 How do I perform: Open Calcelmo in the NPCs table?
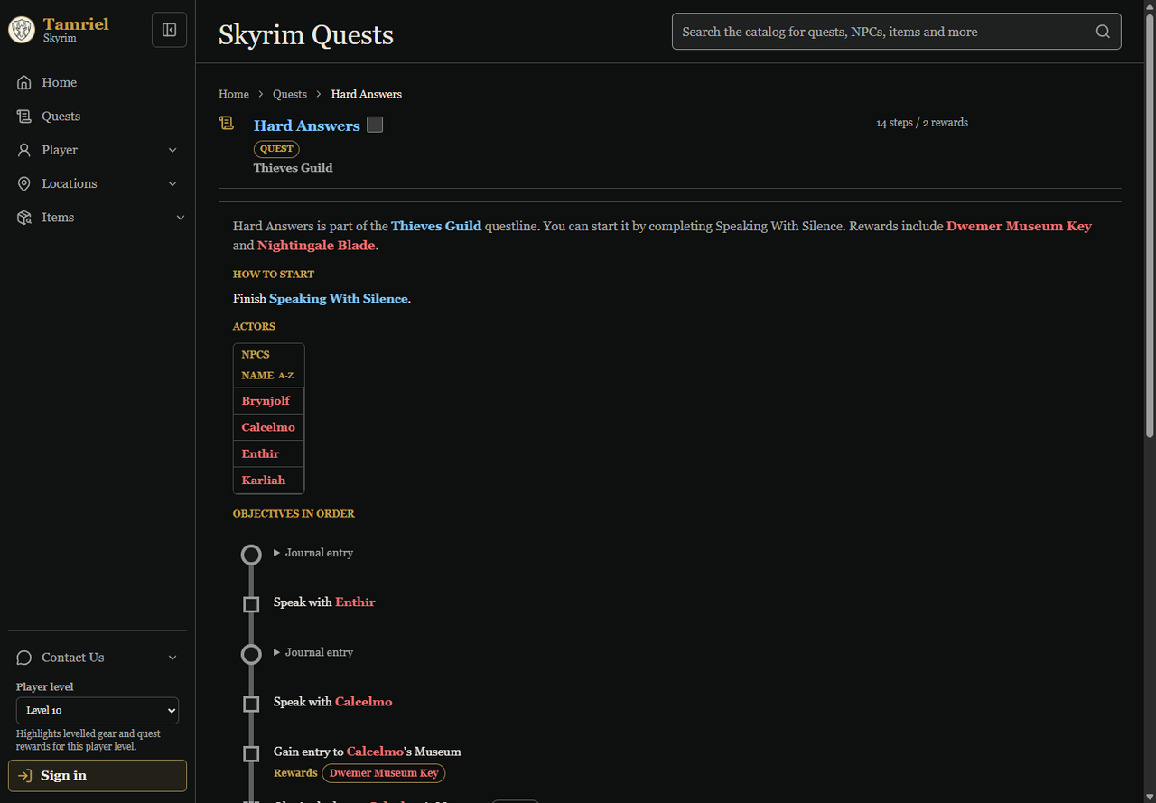(x=268, y=427)
